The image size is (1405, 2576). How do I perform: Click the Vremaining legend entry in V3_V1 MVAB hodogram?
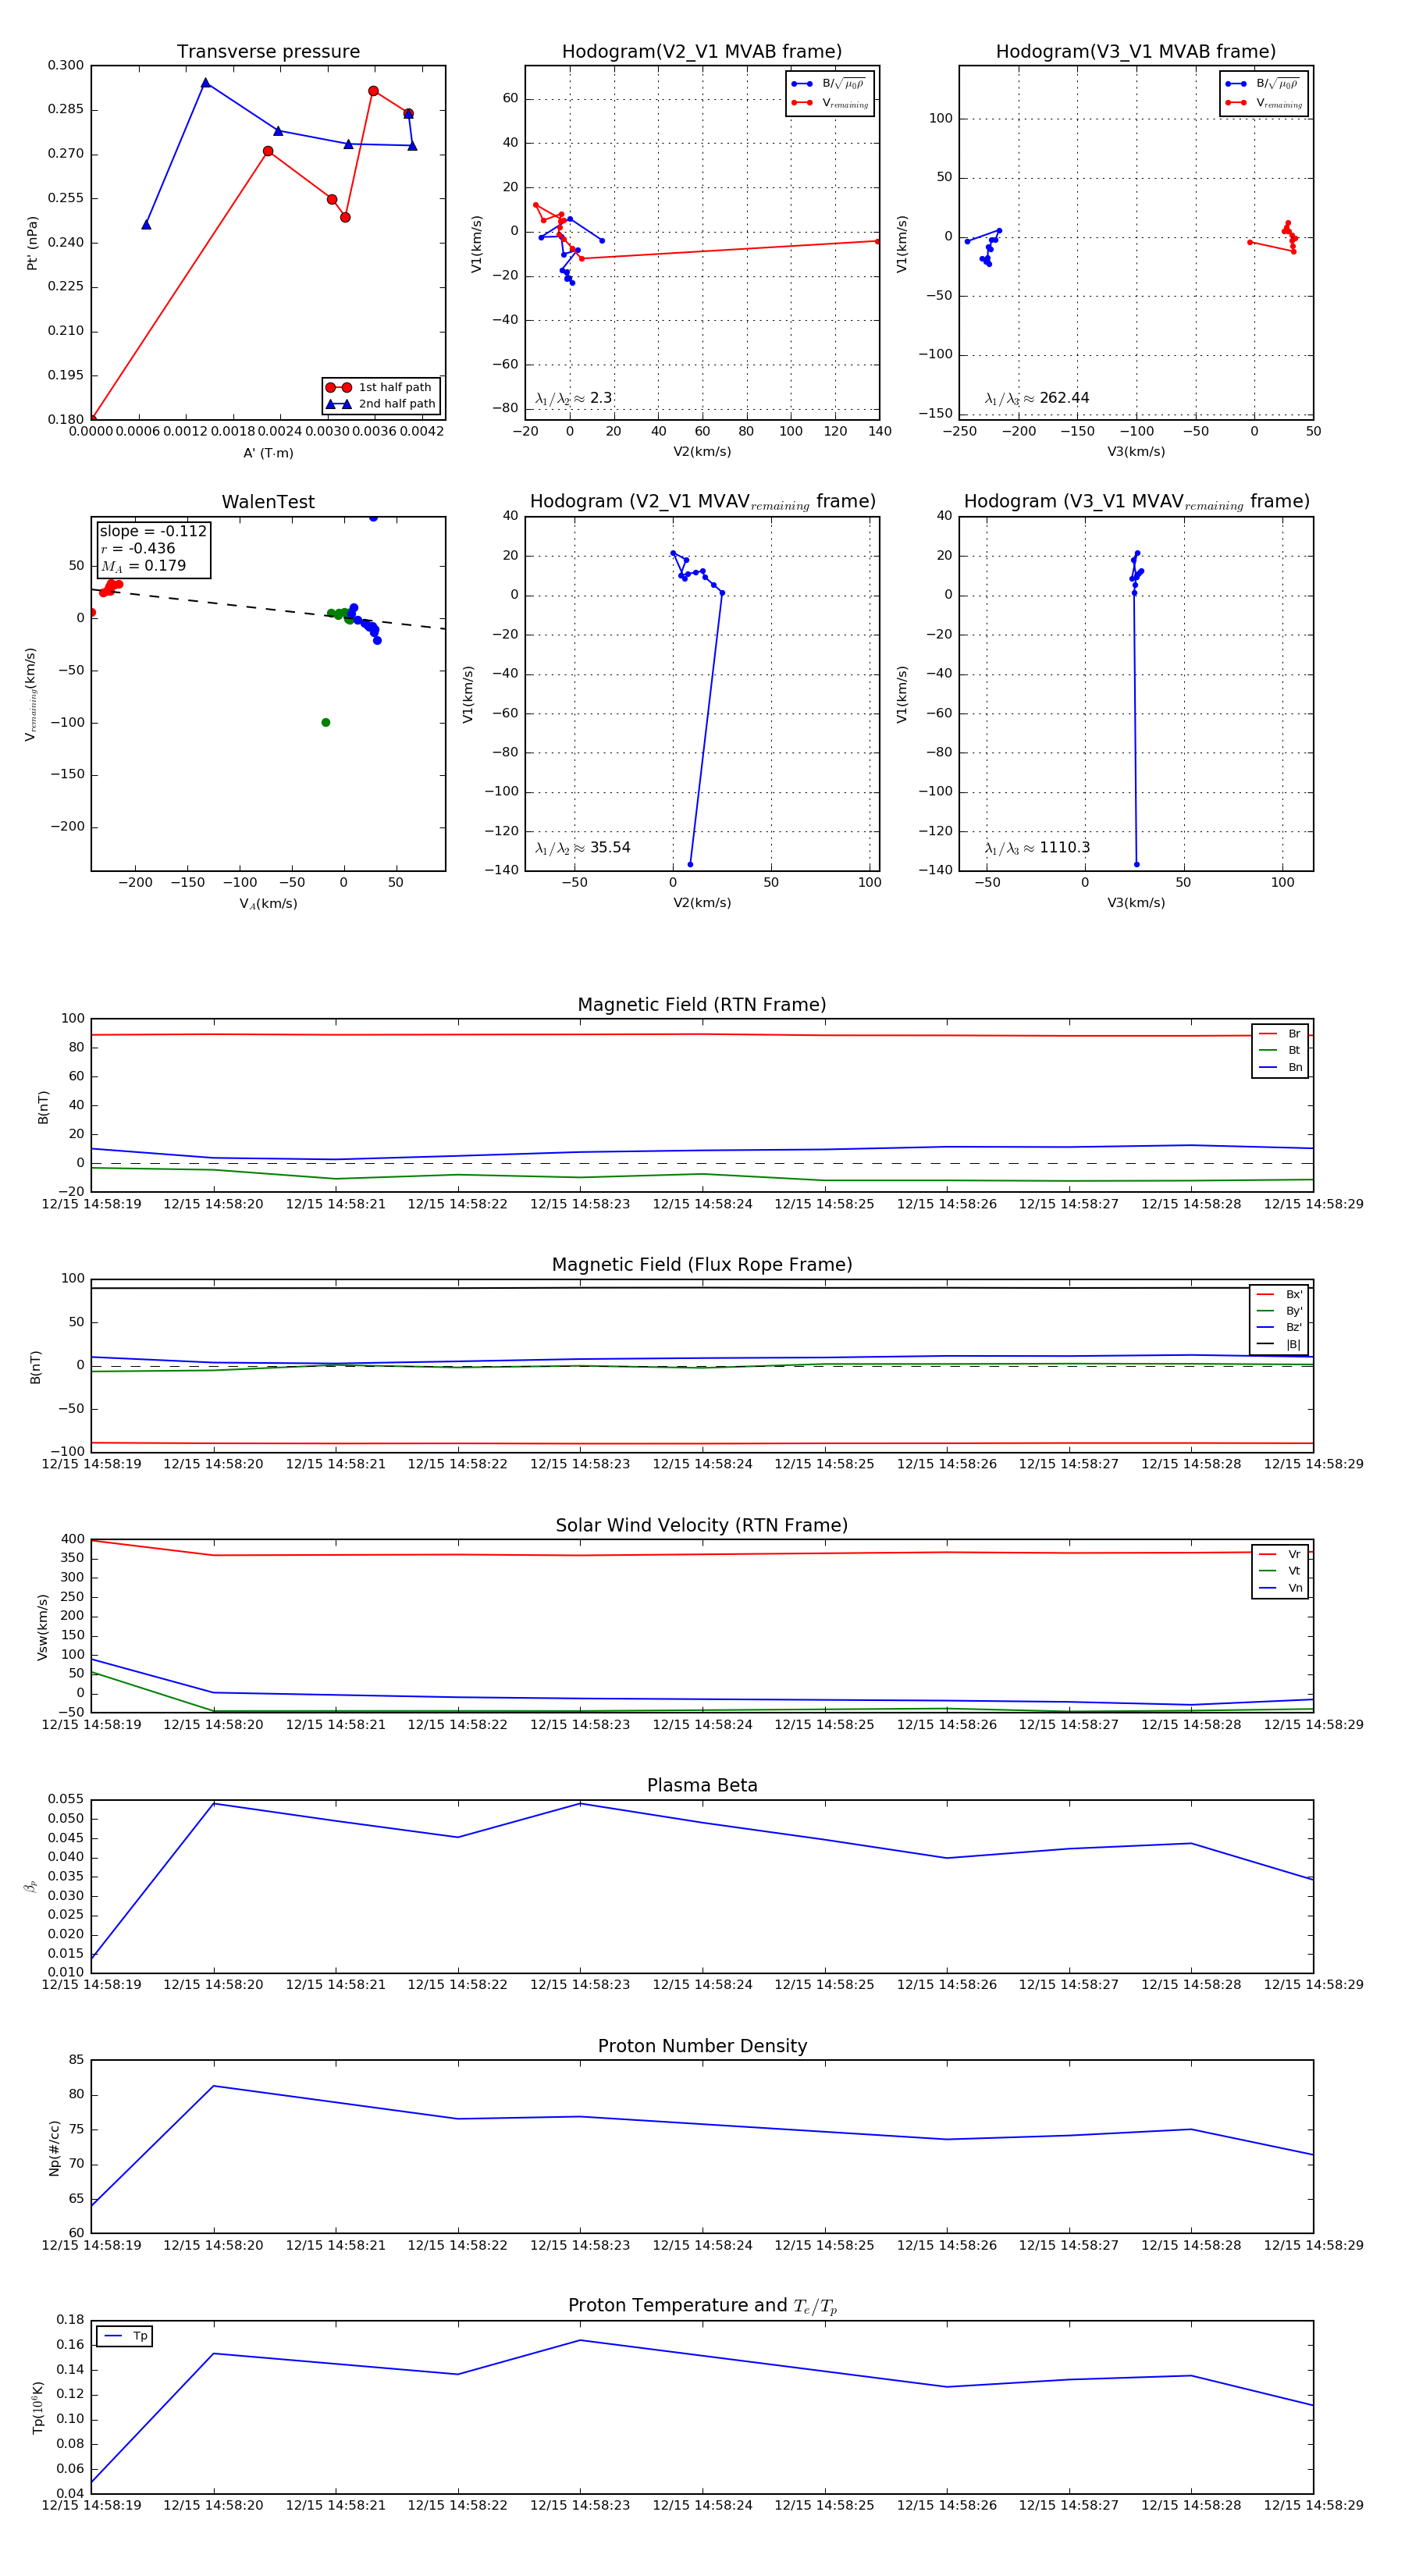pos(1264,102)
